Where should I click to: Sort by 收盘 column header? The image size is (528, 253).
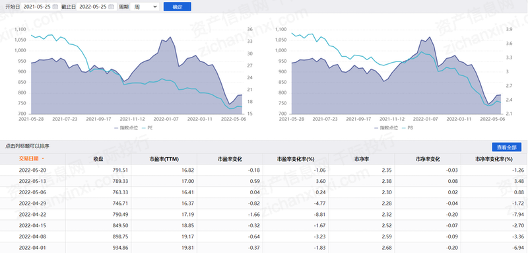98,159
